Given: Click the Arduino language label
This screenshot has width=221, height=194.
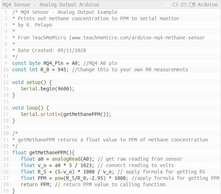Looking at the screenshot, I should [x=208, y=5].
